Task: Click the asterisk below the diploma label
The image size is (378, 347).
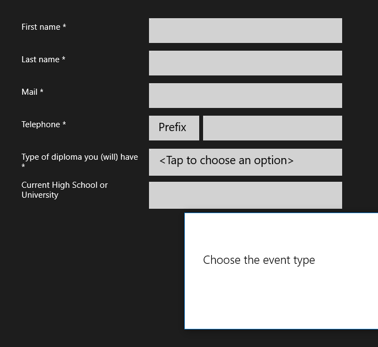Action: [23, 166]
